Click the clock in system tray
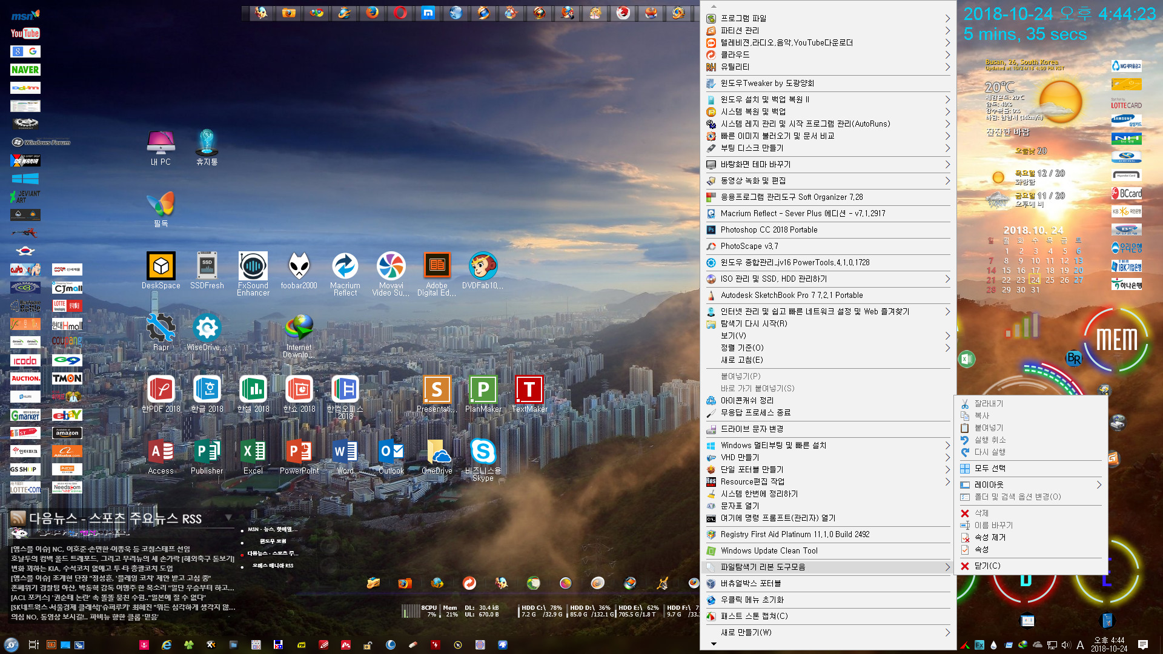The width and height of the screenshot is (1163, 654). coord(1109,644)
